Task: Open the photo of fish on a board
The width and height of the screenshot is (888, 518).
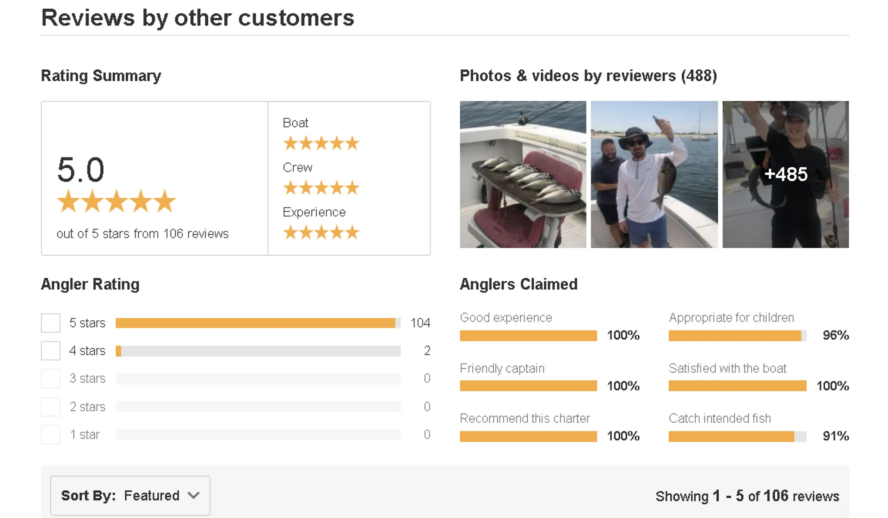Action: 523,174
